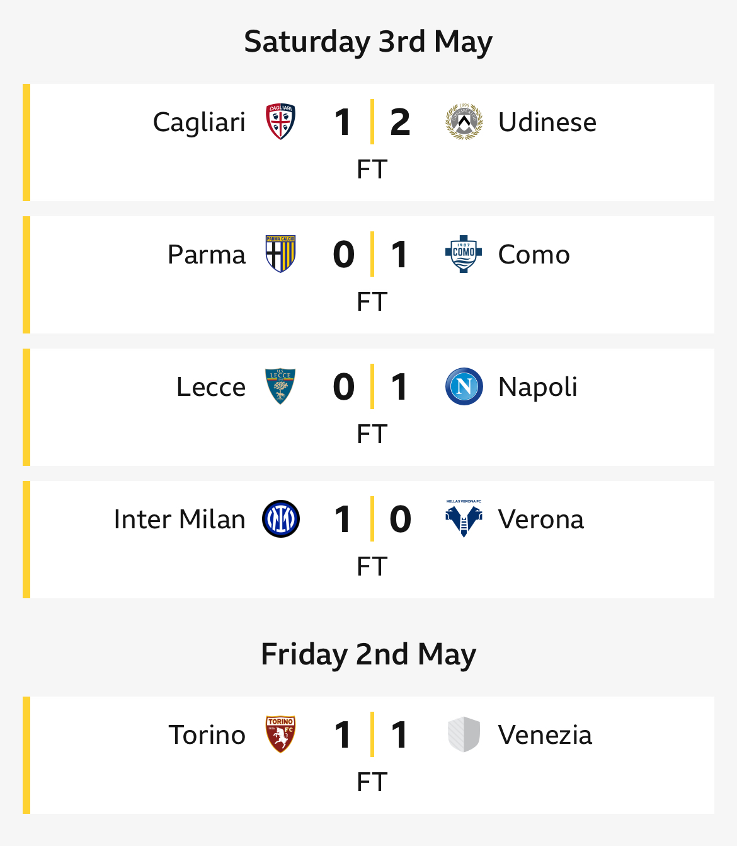Viewport: 737px width, 846px height.
Task: Select the Saturday 3rd May heading
Action: (x=368, y=42)
